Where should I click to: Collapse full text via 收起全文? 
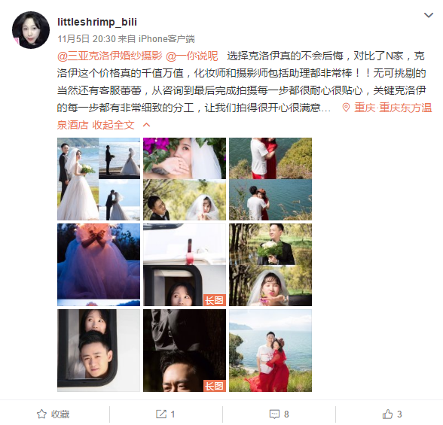113,125
